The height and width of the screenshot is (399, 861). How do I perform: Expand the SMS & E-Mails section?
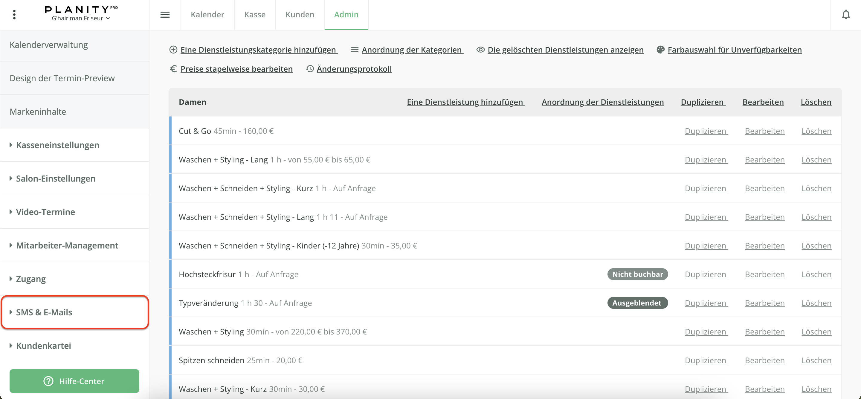pos(44,312)
